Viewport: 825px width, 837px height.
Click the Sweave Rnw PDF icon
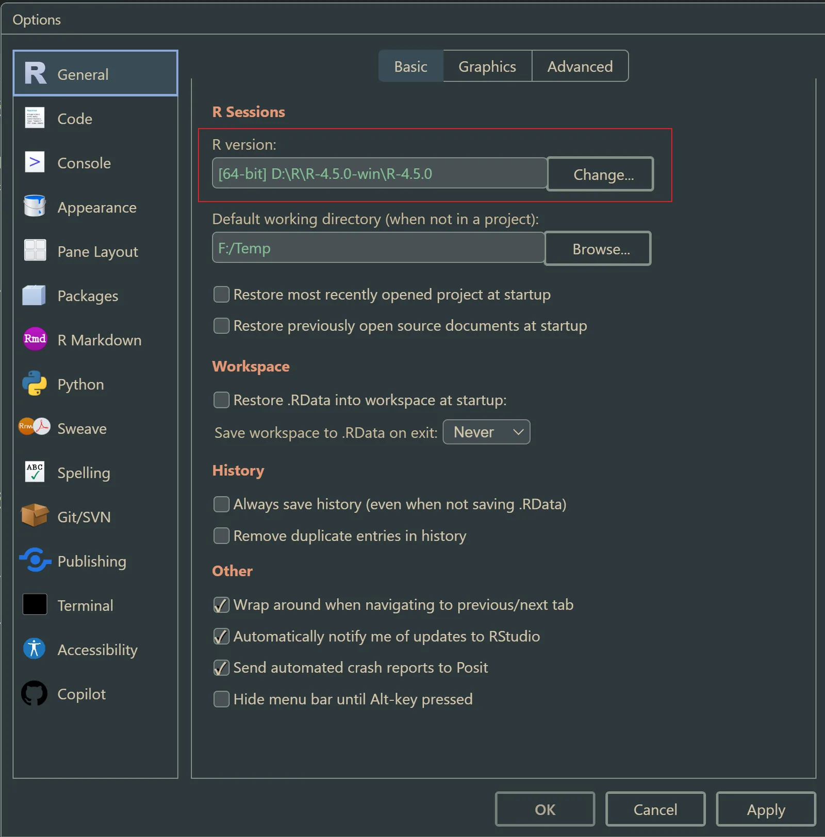click(x=35, y=427)
